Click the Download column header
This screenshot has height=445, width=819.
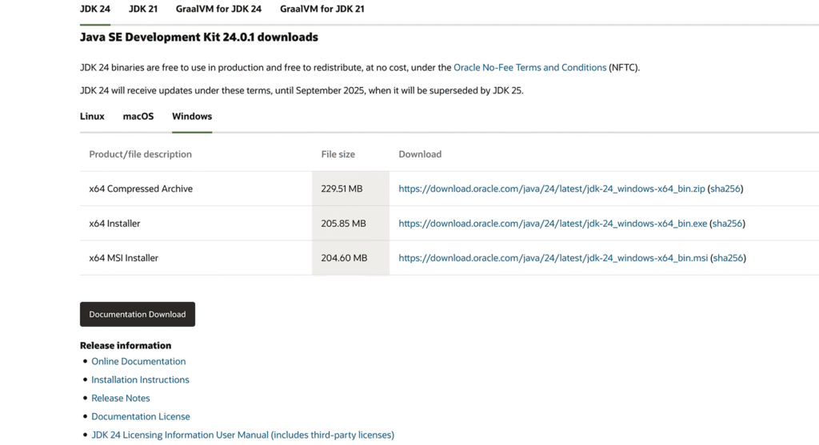click(x=420, y=154)
